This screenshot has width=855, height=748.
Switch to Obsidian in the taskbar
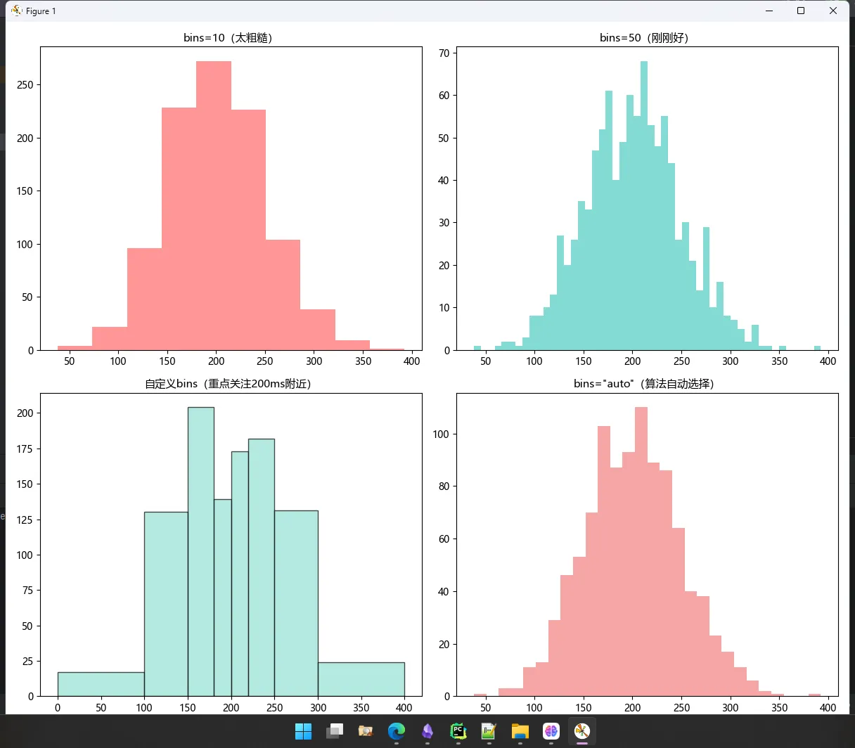pyautogui.click(x=427, y=732)
